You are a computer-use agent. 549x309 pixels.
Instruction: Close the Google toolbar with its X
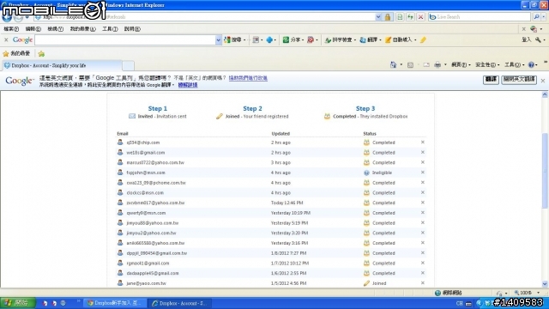[x=6, y=40]
